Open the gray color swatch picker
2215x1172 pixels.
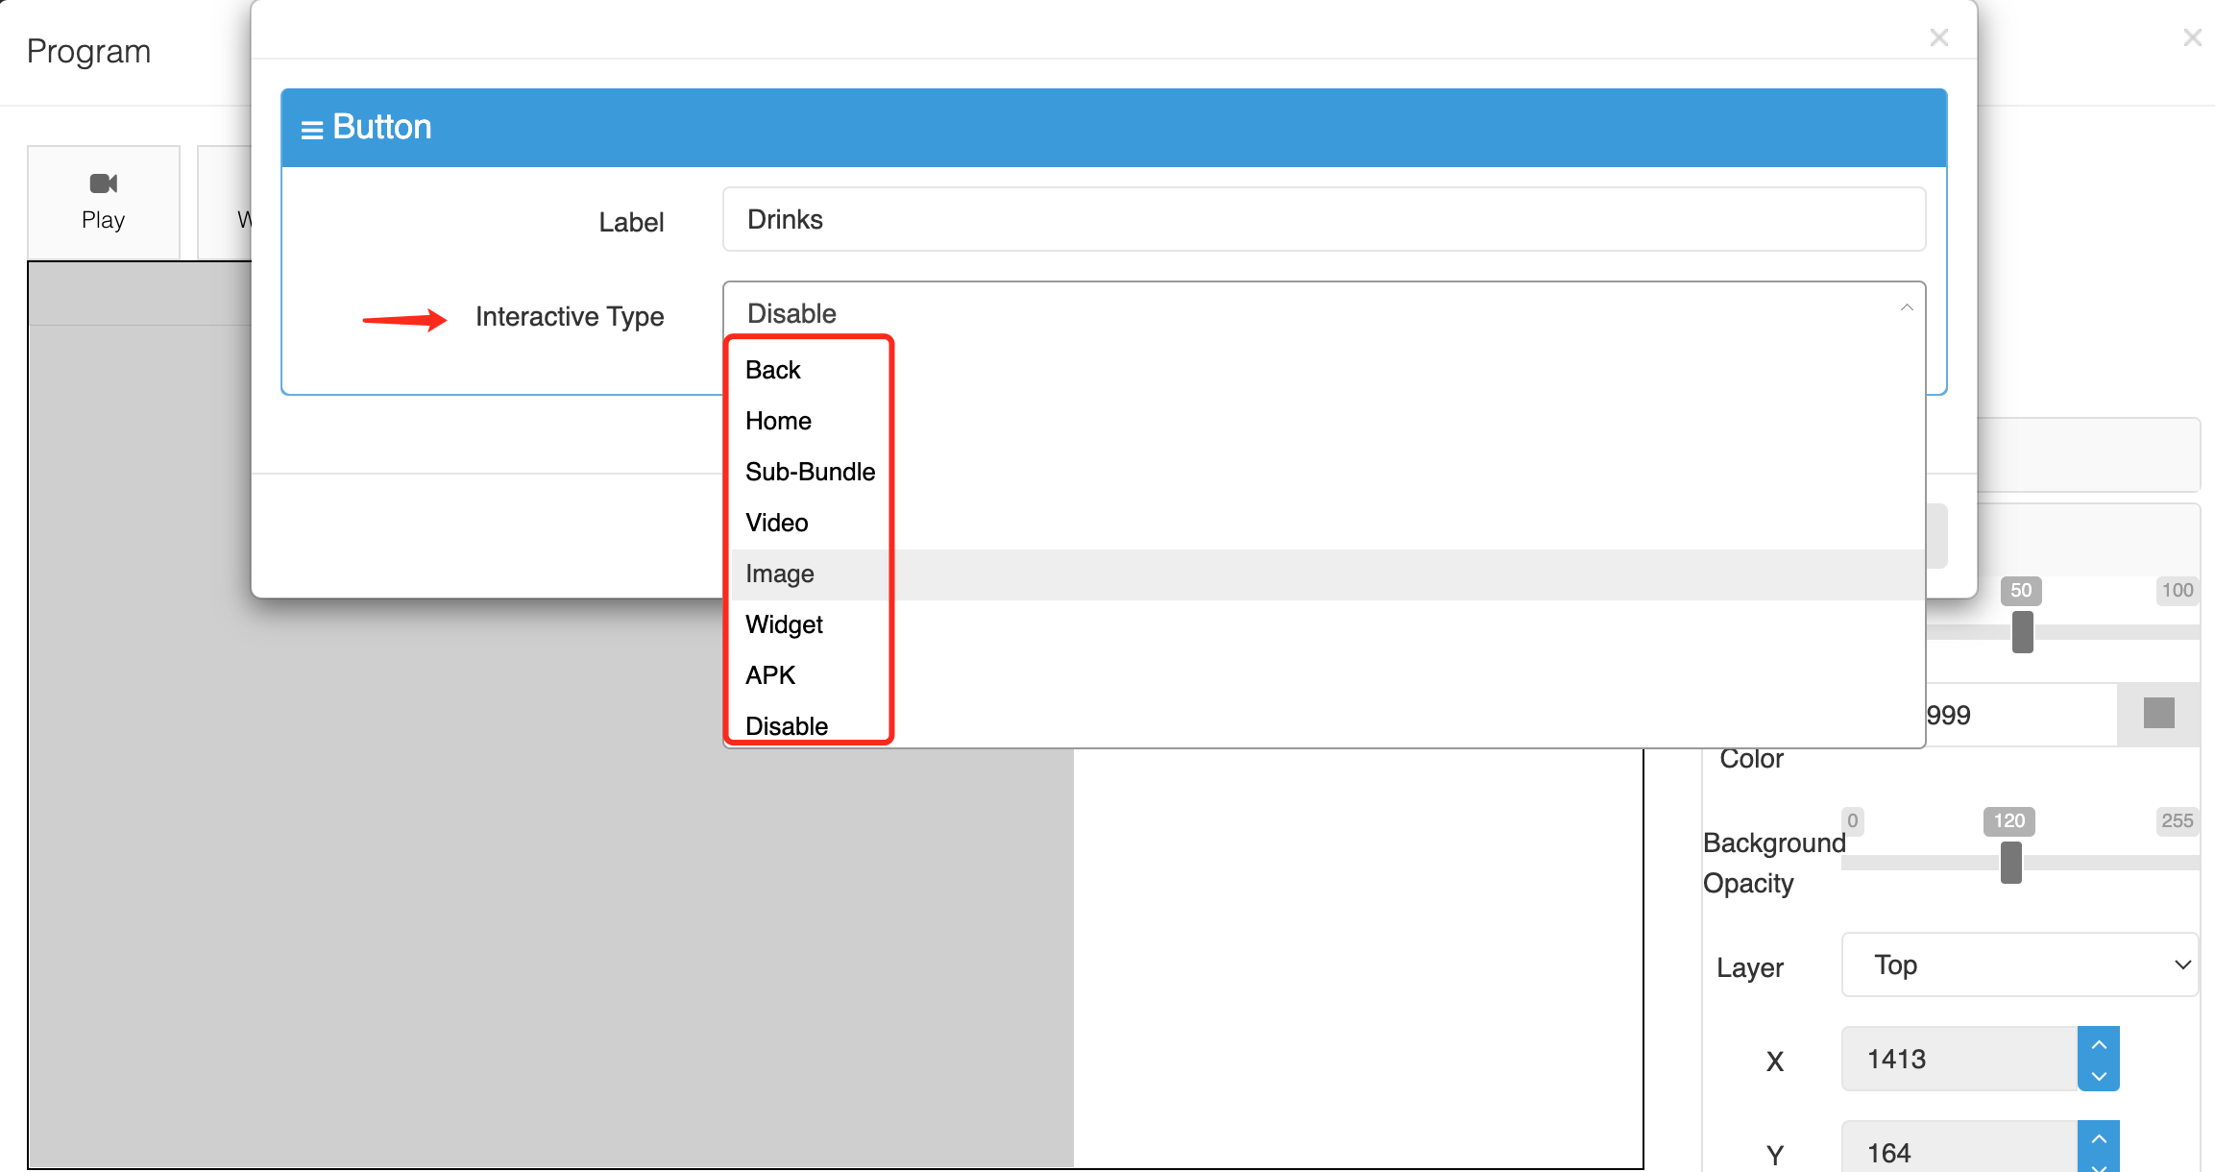tap(2158, 714)
